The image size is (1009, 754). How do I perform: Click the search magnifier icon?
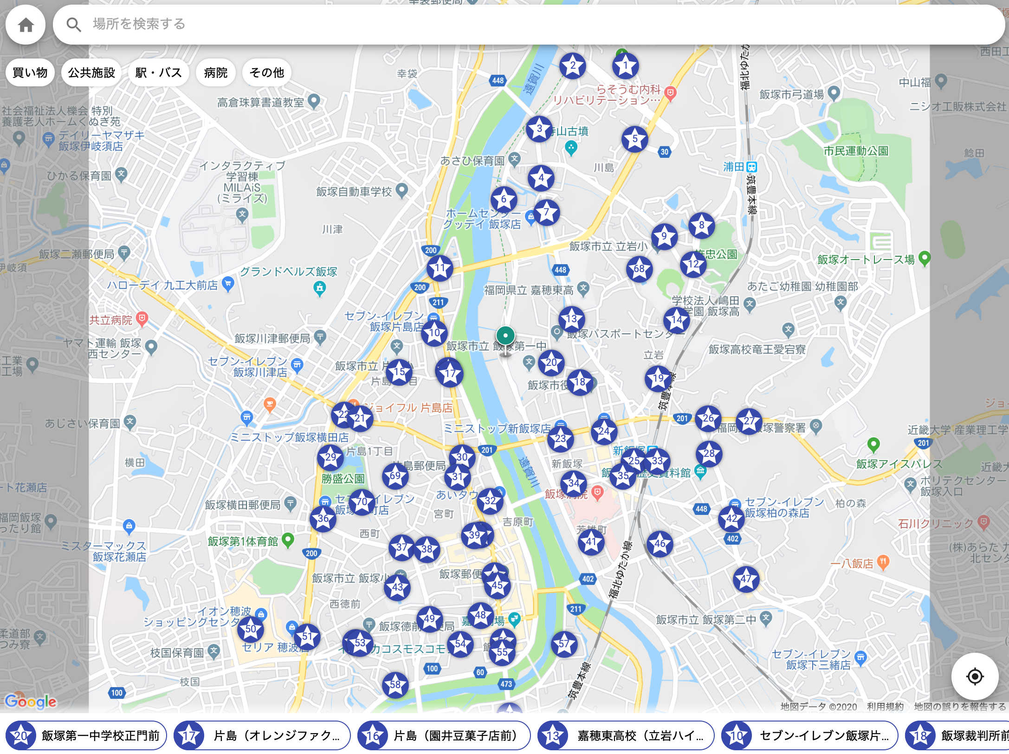73,25
